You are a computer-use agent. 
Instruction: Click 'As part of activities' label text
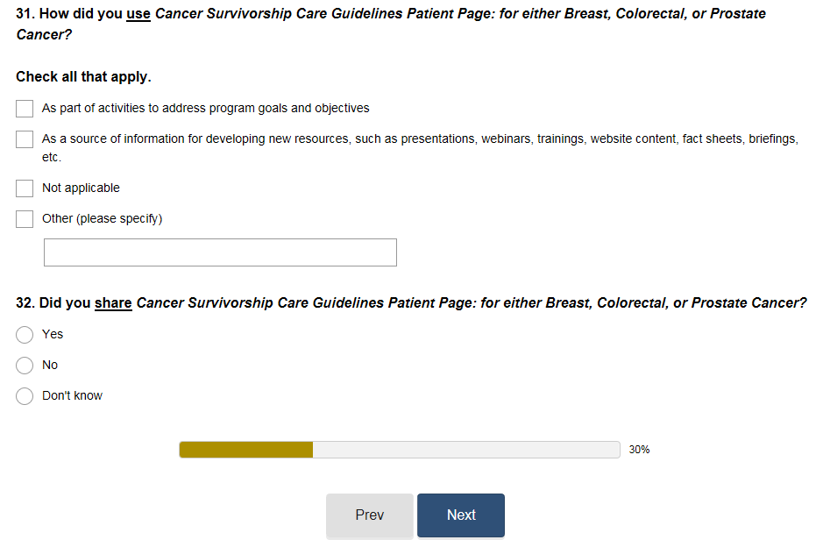[205, 109]
